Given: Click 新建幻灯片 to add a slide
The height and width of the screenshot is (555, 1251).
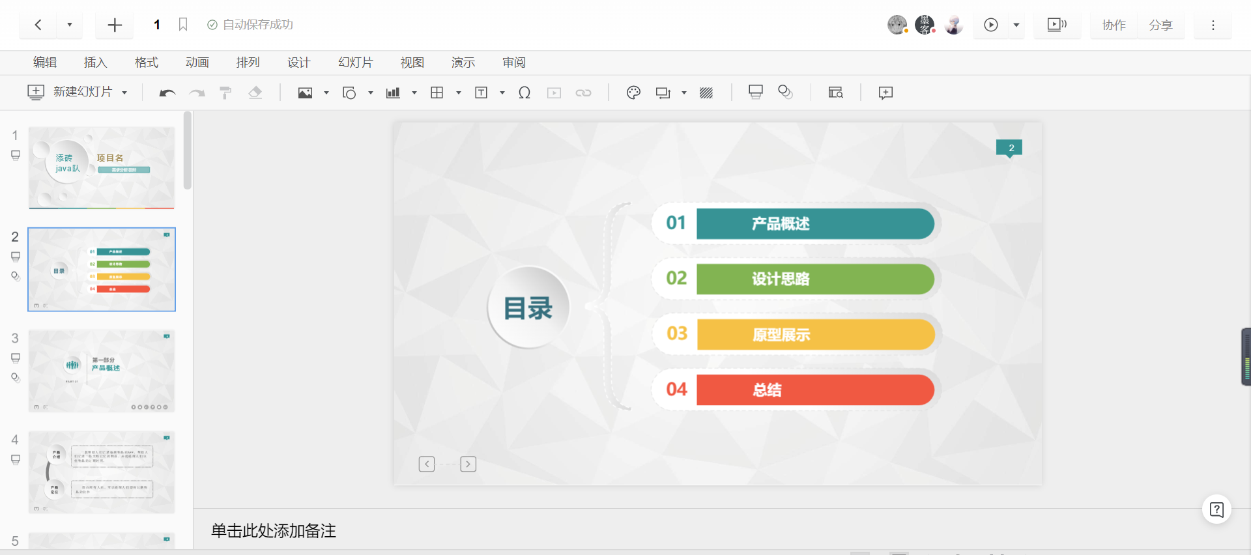Looking at the screenshot, I should click(x=70, y=92).
